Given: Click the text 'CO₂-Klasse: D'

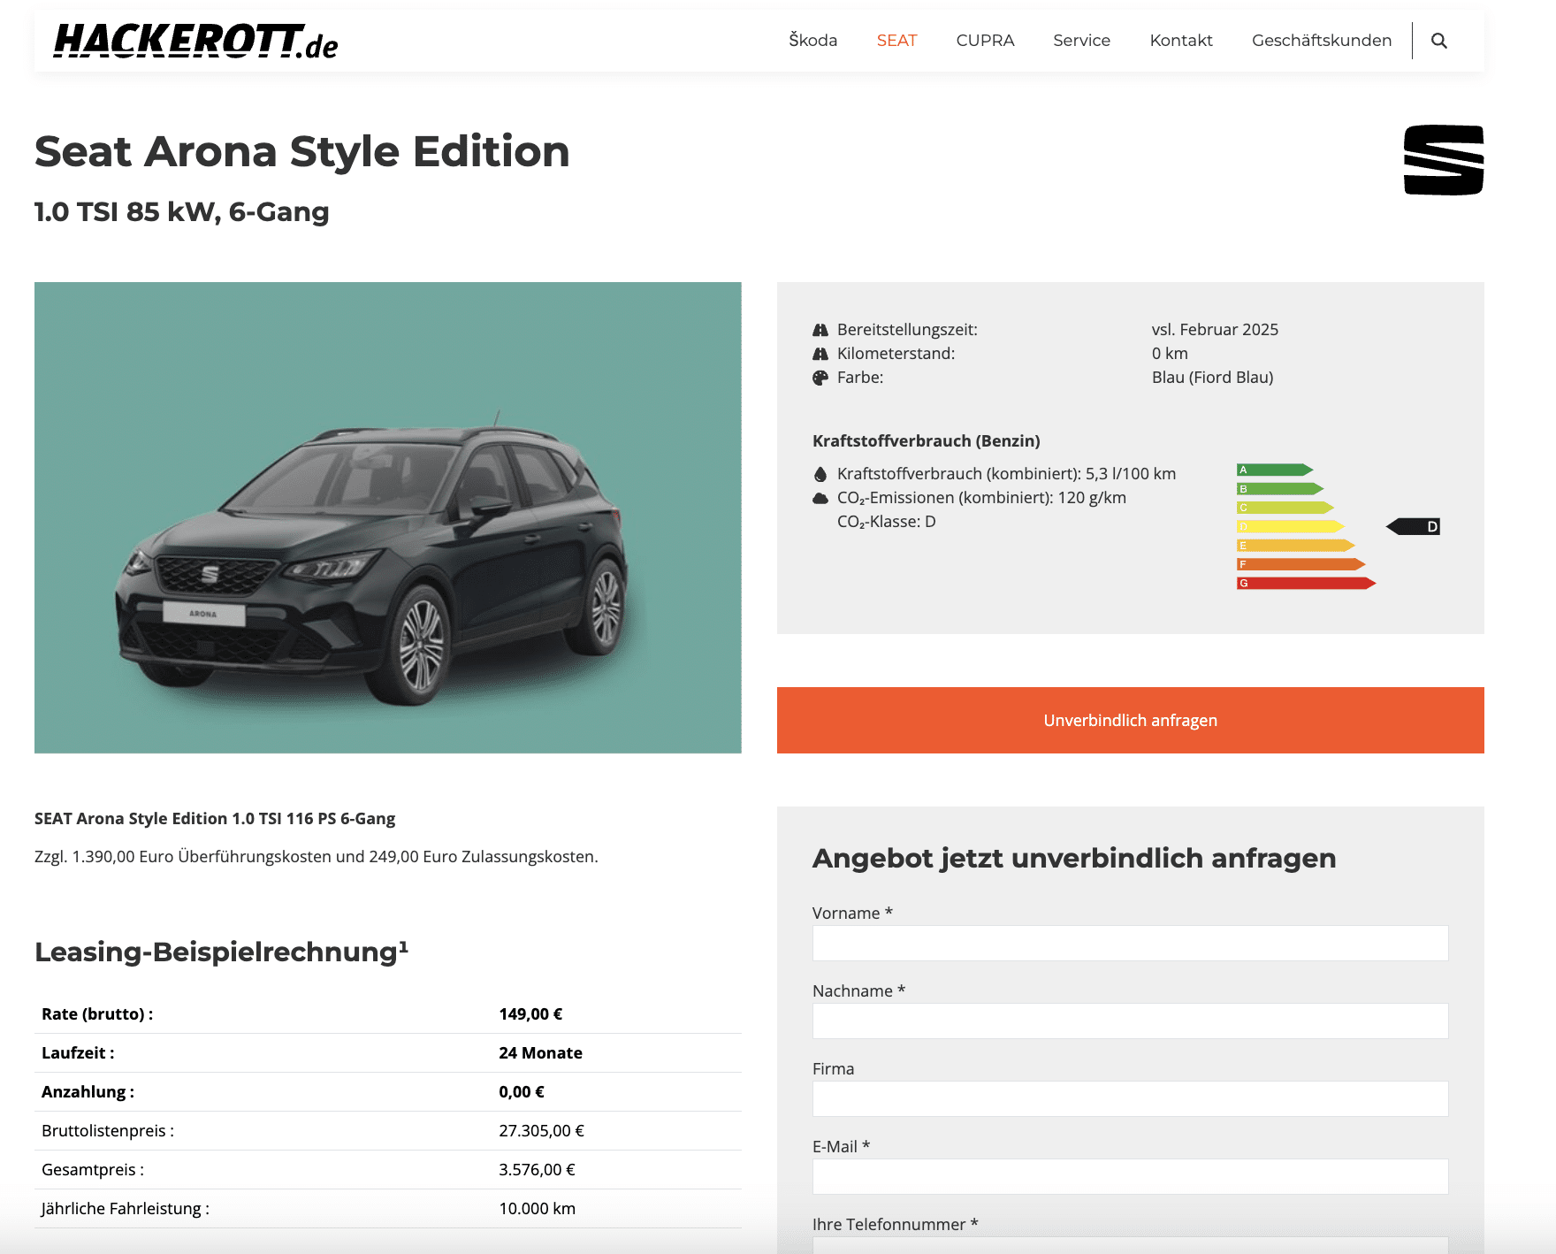Looking at the screenshot, I should coord(887,522).
